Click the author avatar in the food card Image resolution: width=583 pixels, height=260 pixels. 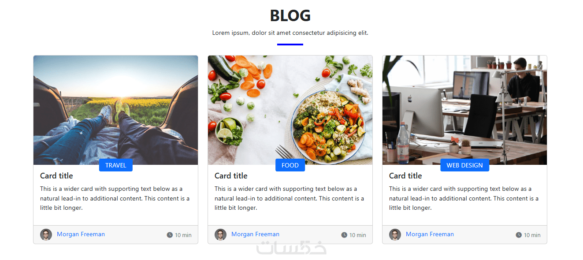[x=220, y=234]
